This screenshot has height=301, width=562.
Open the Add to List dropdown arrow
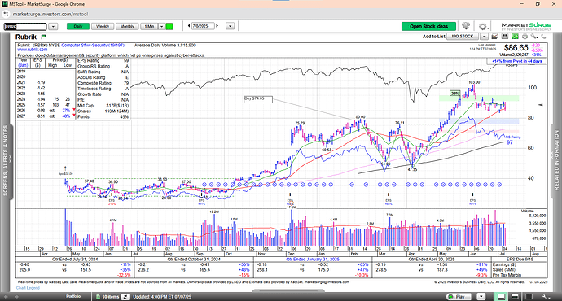[x=484, y=37]
